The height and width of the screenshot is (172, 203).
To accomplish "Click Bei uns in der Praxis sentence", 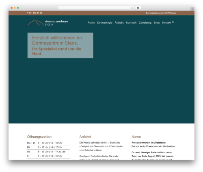I will point(153,146).
